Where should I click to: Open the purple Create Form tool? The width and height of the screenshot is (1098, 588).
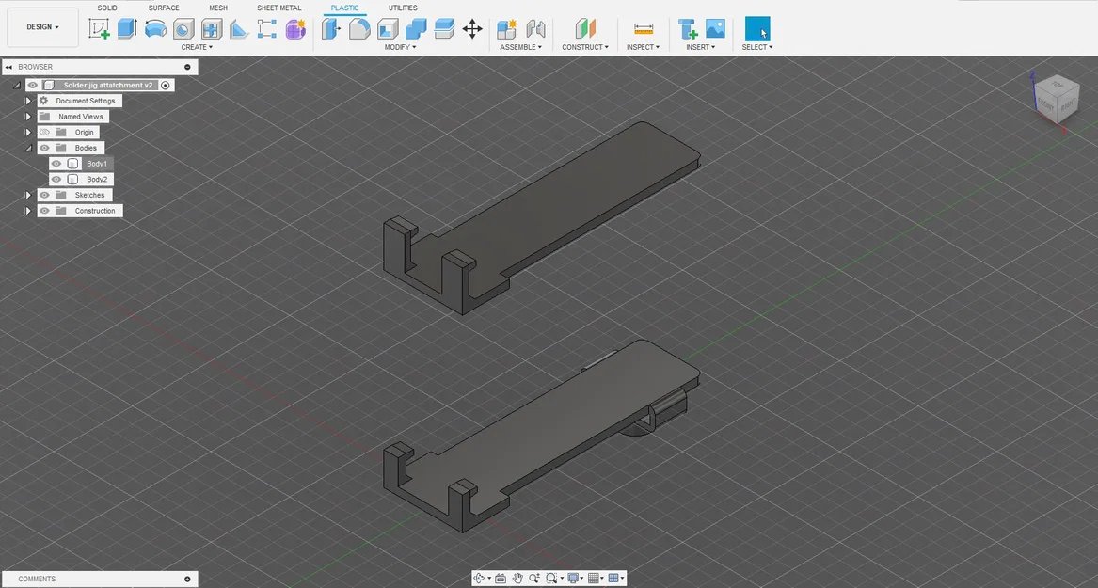click(295, 29)
